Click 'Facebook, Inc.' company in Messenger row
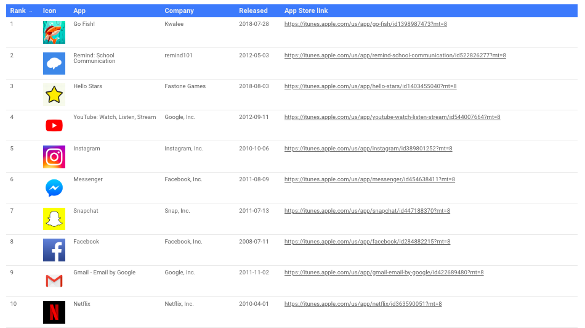Screen dimensions: 585x328 tap(183, 179)
